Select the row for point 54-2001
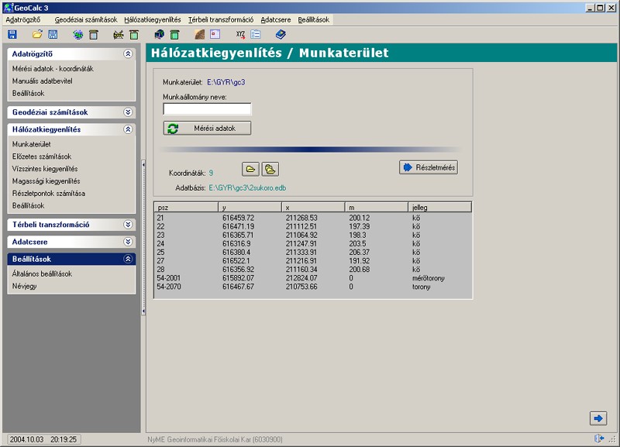 click(313, 278)
